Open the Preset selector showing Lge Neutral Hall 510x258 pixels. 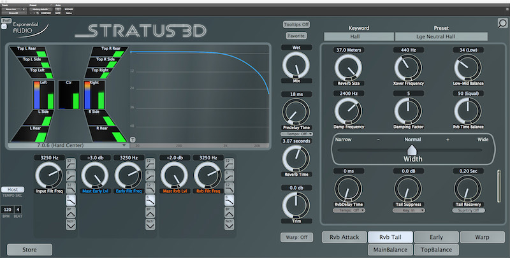click(x=441, y=37)
